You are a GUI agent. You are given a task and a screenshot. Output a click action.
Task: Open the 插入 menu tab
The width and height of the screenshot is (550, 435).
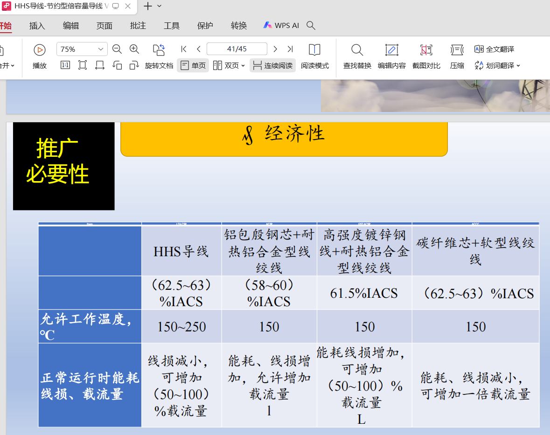[x=37, y=26]
